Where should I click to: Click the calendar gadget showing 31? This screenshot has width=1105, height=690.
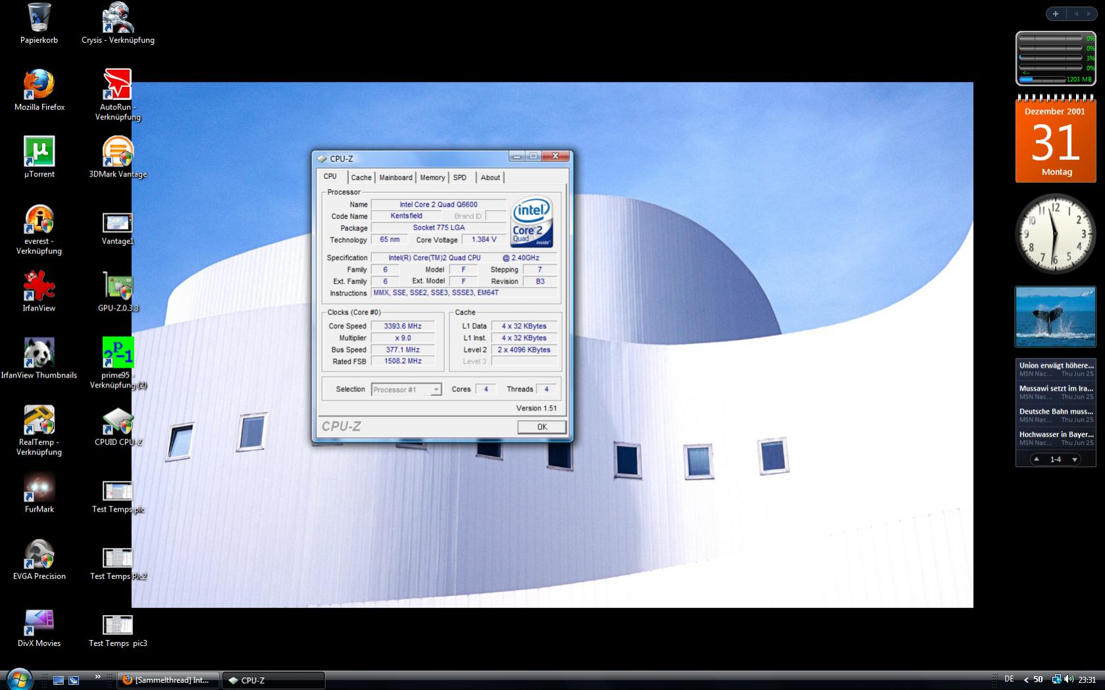tap(1056, 138)
